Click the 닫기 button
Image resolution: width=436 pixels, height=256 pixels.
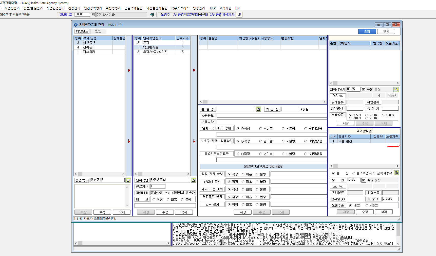(x=386, y=31)
